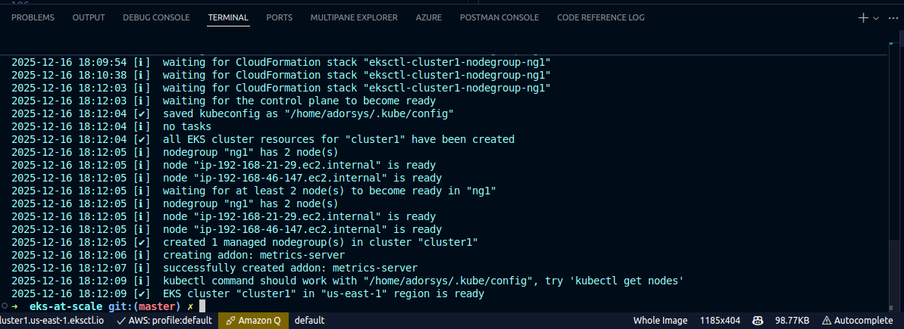Click the Copilot status icon in status bar
This screenshot has width=904, height=329.
pyautogui.click(x=758, y=321)
